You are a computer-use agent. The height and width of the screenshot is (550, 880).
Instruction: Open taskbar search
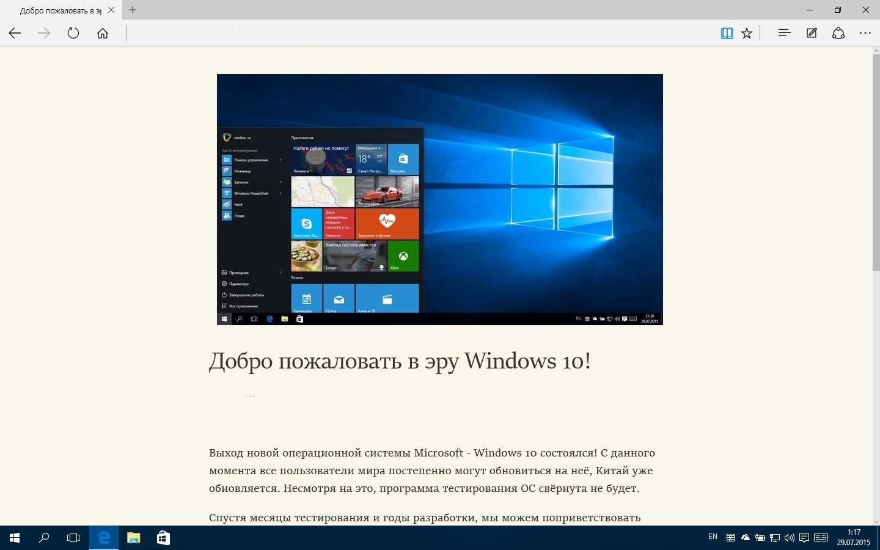tap(44, 538)
